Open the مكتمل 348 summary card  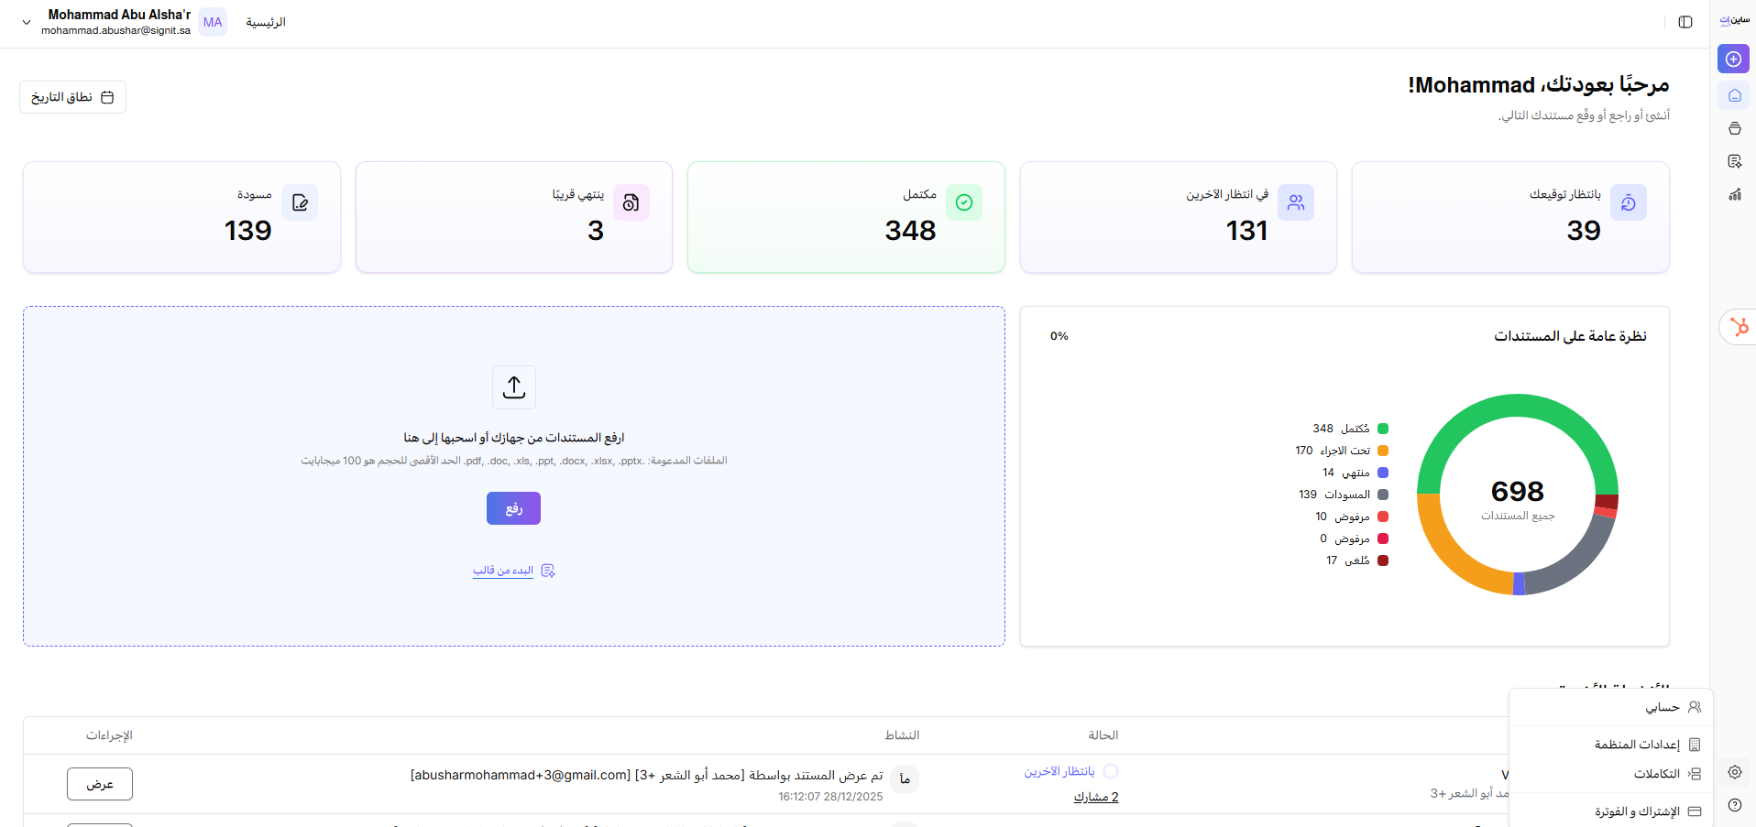[x=845, y=217]
